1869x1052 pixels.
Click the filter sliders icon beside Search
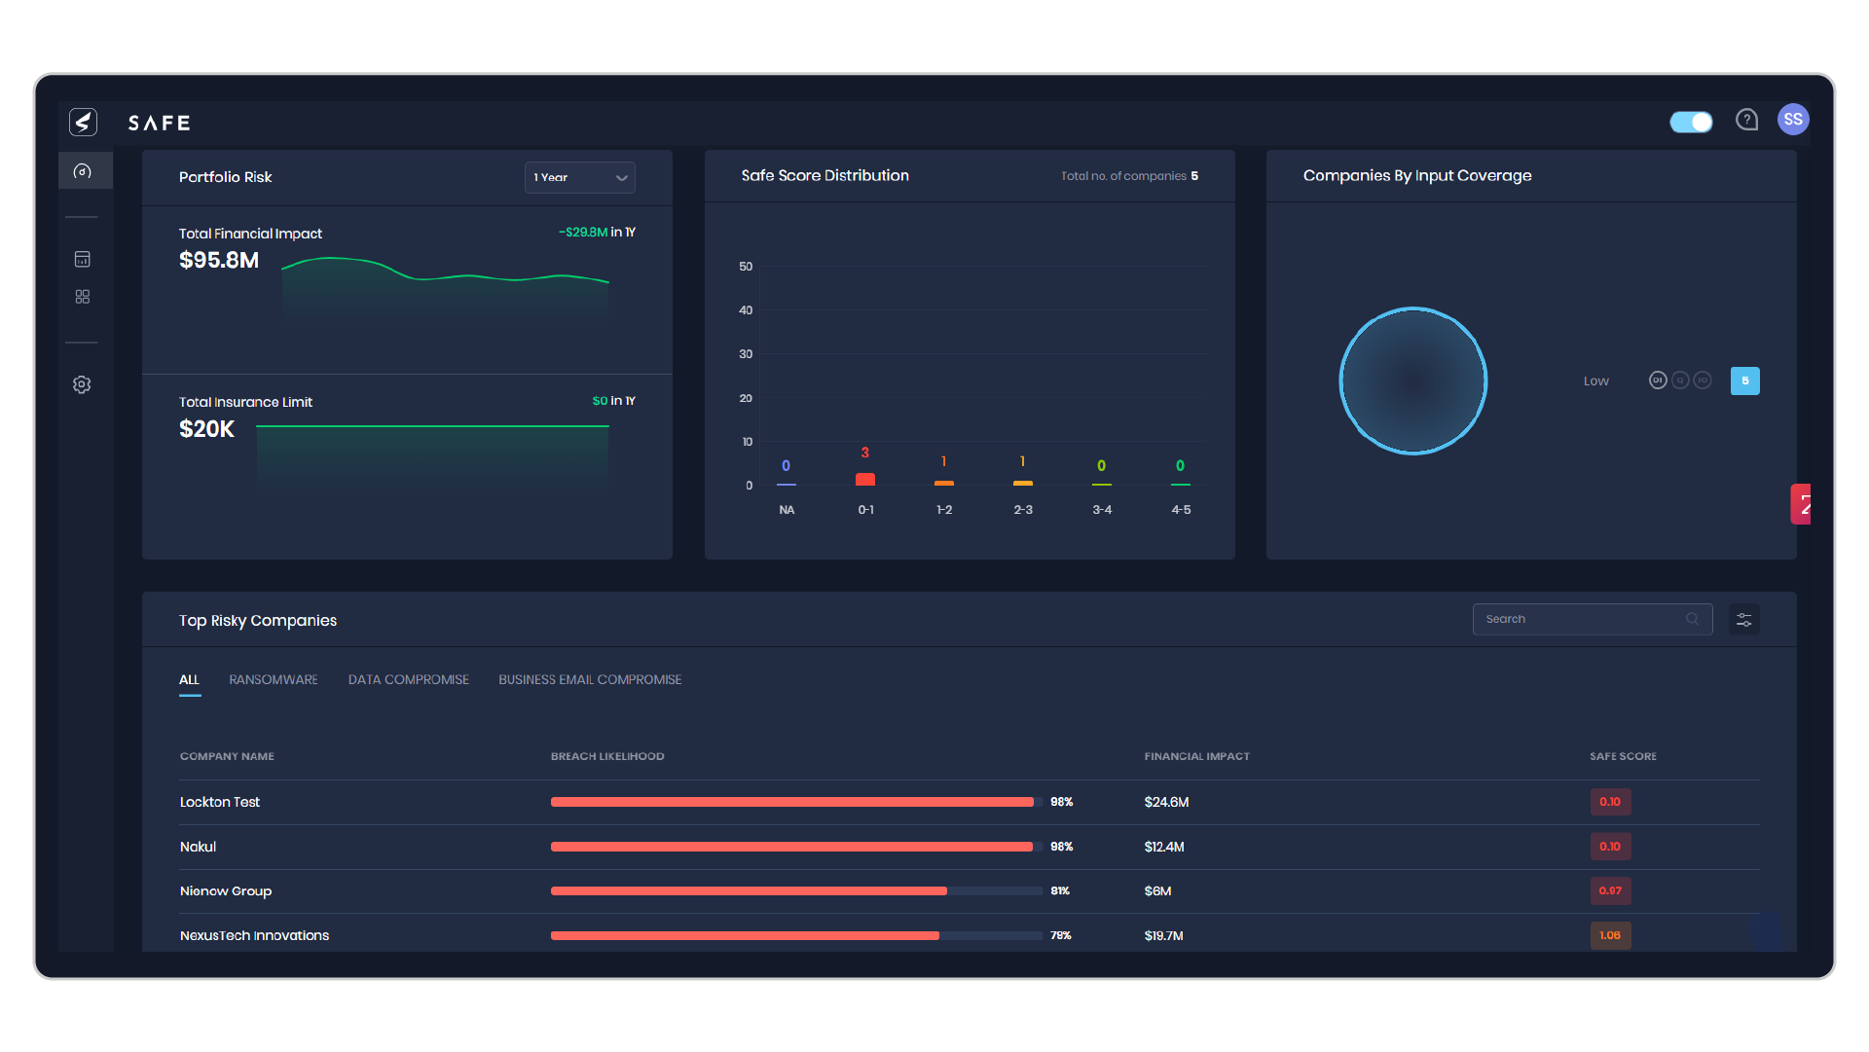(1744, 620)
